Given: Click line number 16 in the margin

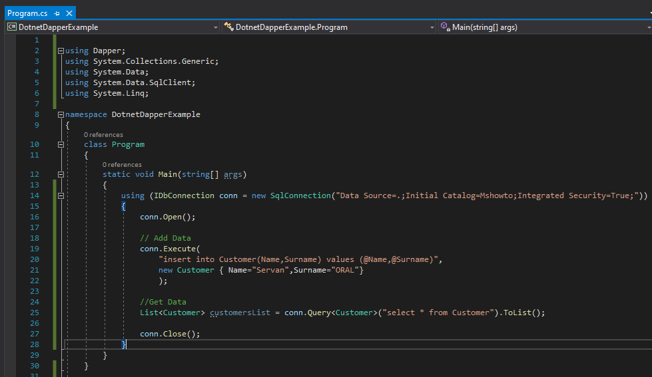Looking at the screenshot, I should point(35,217).
